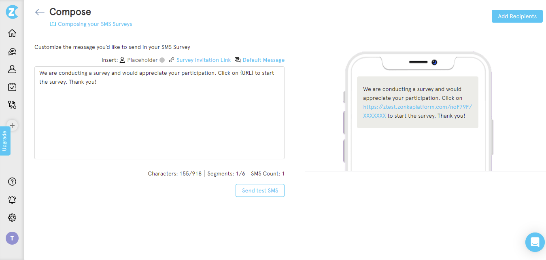Click the info icon next to Placeholder
The width and height of the screenshot is (546, 260).
162,60
